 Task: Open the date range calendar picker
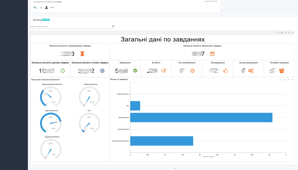[x=113, y=26]
